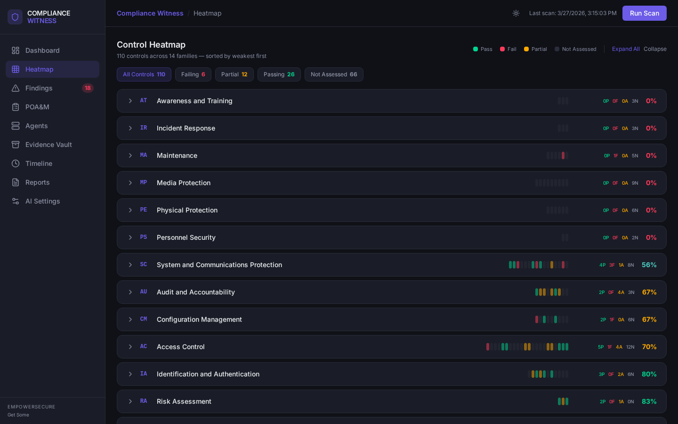Open POA&M clipboard icon
The height and width of the screenshot is (424, 678).
(x=16, y=107)
